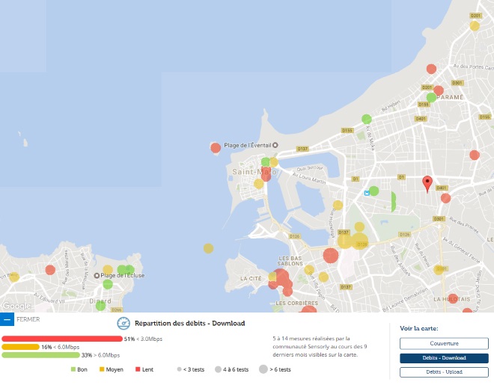Click the green dot on Av de Moka

(x=367, y=120)
